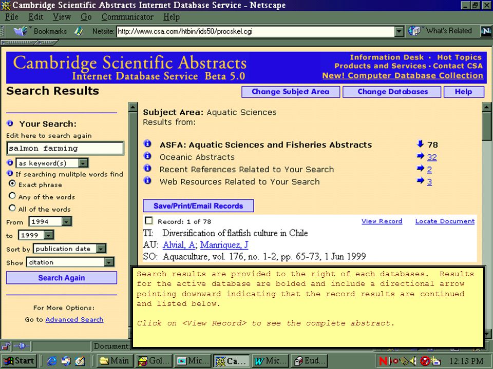Click info icon beside 'If searching multiple words'

pos(10,174)
